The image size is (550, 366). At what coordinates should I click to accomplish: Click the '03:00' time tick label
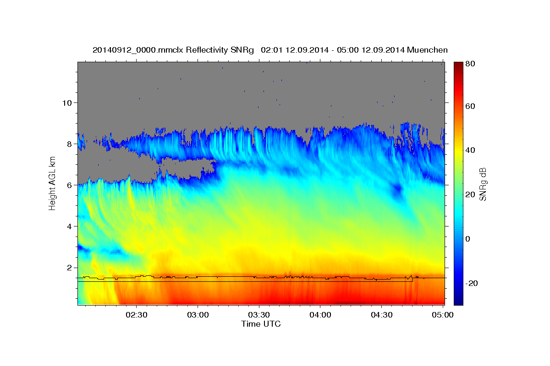[198, 315]
